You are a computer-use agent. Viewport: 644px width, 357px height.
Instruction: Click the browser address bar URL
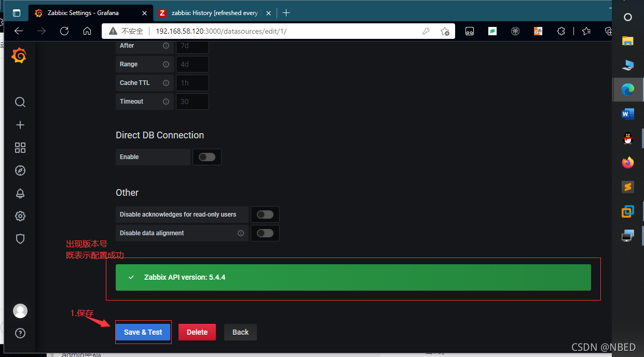click(x=221, y=31)
